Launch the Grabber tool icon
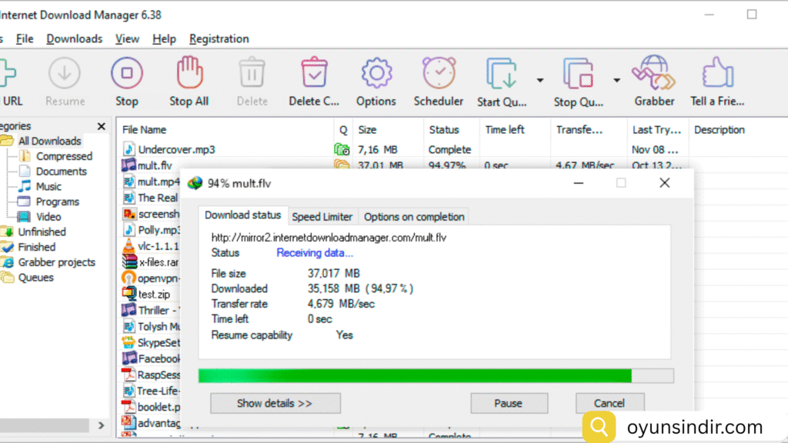788x443 pixels. (x=654, y=75)
